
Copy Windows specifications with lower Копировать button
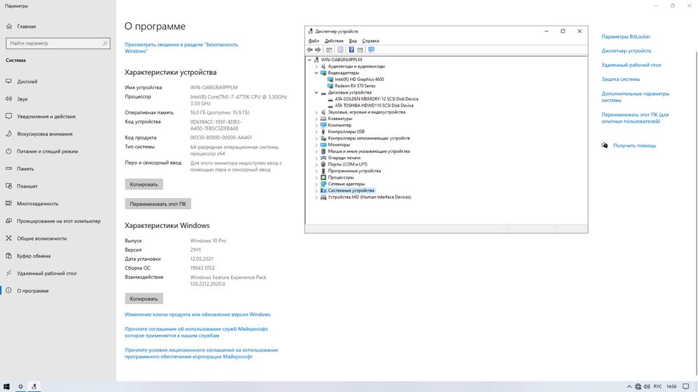pyautogui.click(x=144, y=299)
